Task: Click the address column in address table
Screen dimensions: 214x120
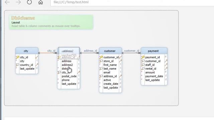Action: (67, 61)
